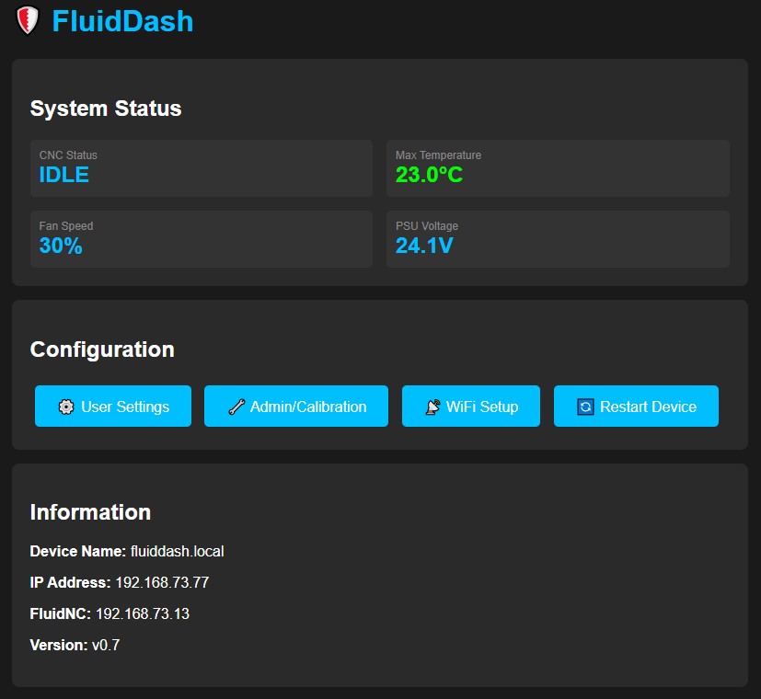Click the FluidDash title text
761x699 pixels.
[x=122, y=20]
